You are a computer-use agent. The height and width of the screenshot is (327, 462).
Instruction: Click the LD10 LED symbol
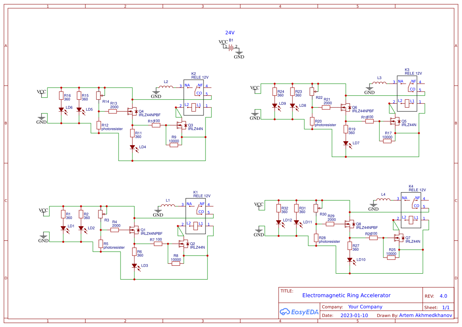click(x=349, y=260)
